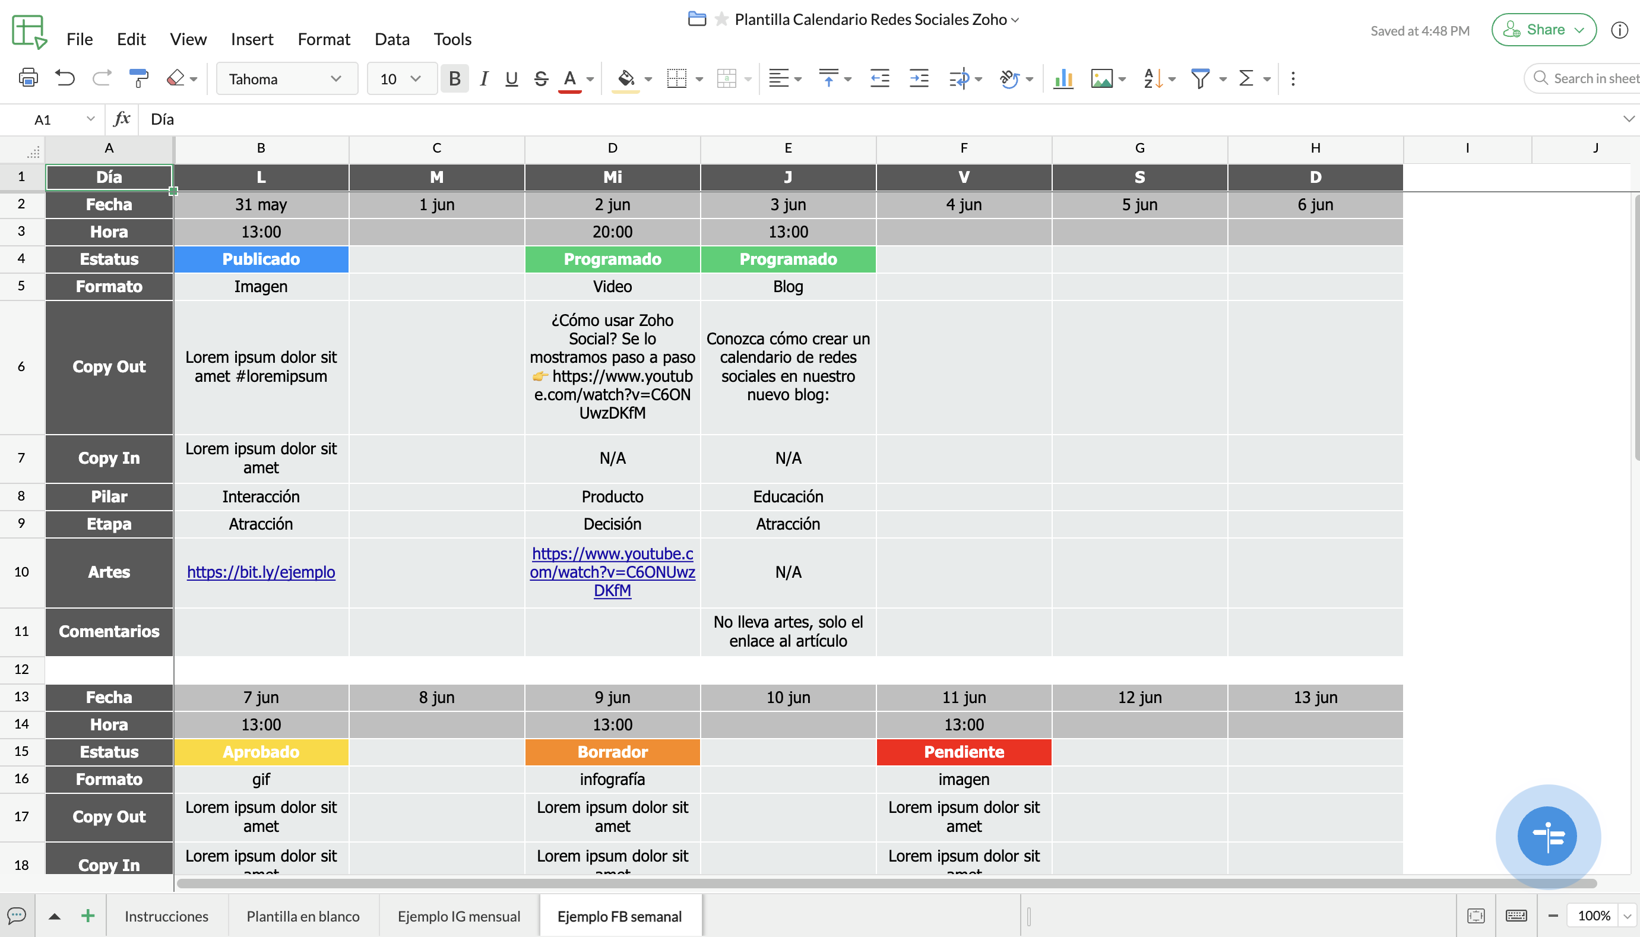
Task: Click the Borders icon
Action: point(676,78)
